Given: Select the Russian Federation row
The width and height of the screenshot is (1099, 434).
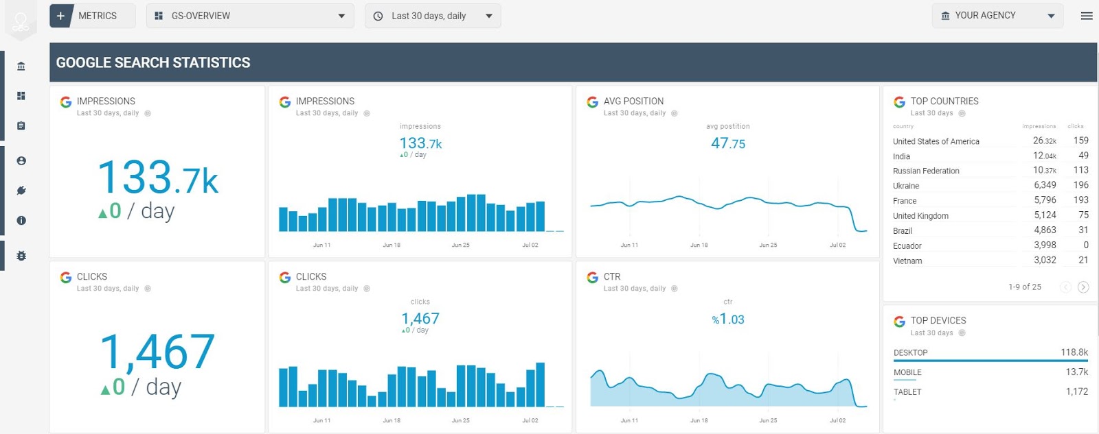Looking at the screenshot, I should click(x=990, y=171).
